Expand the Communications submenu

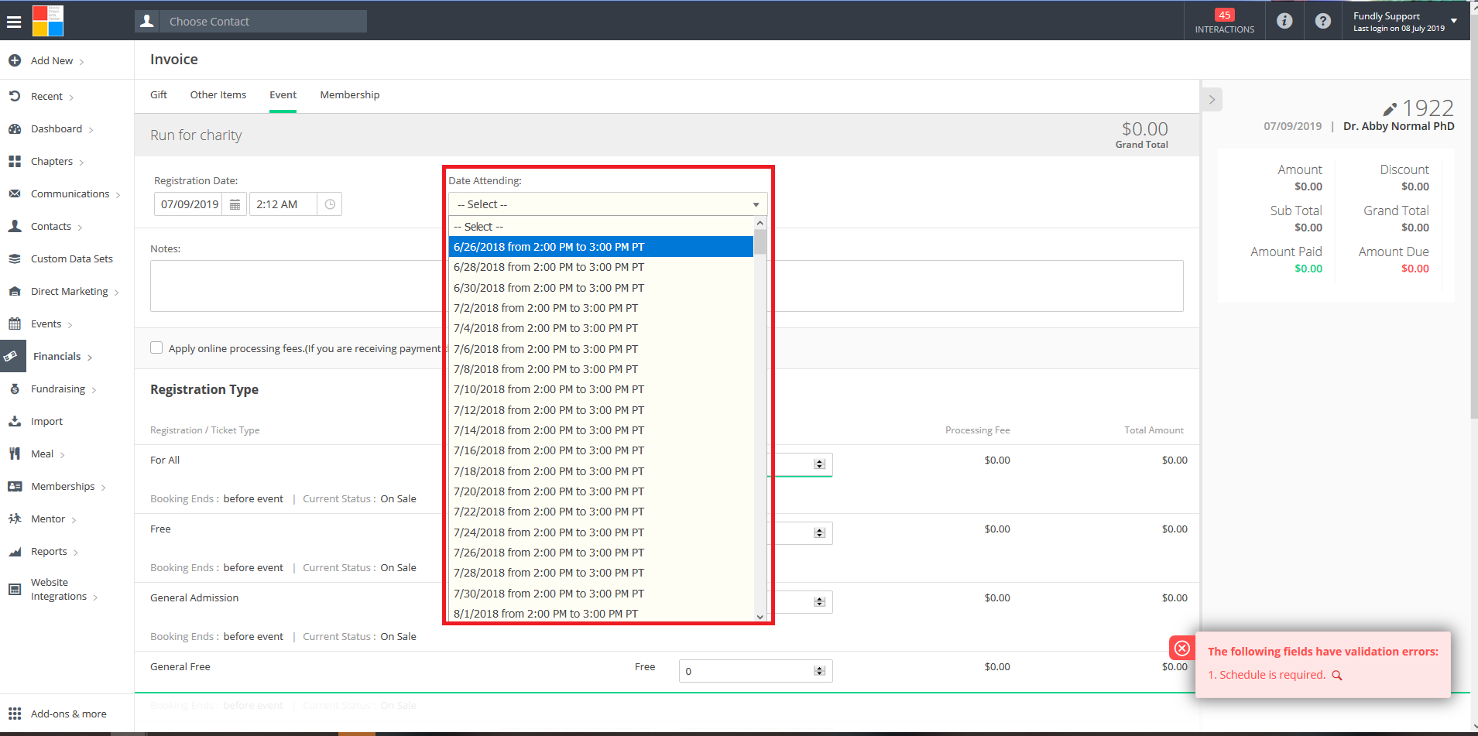(118, 194)
